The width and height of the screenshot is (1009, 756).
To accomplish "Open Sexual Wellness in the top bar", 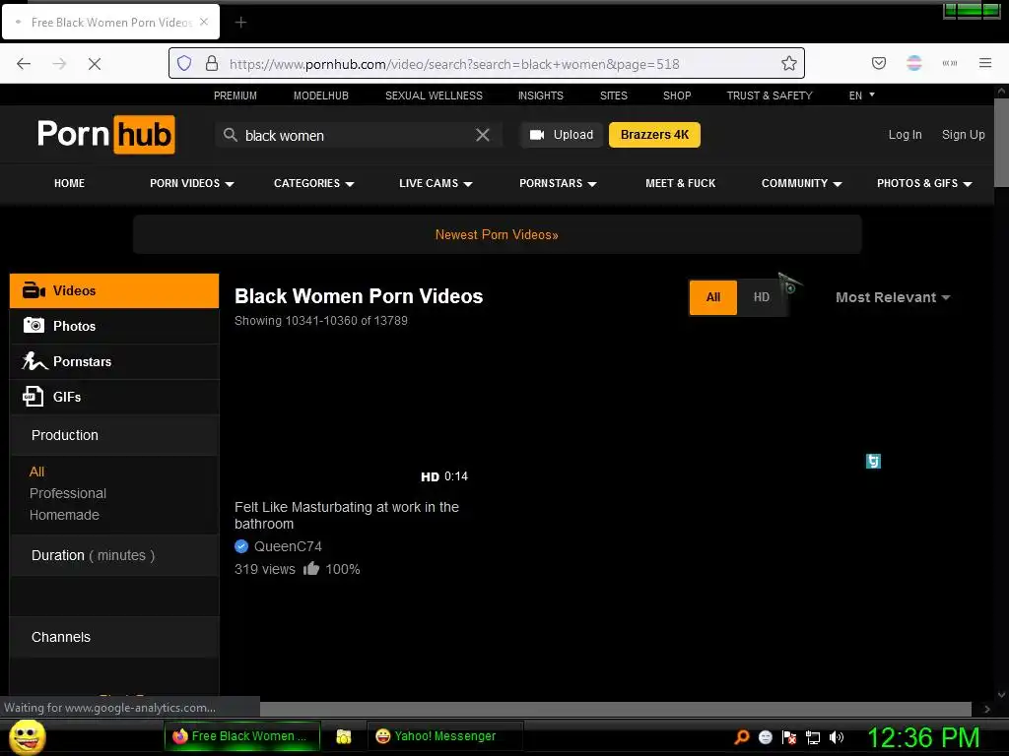I will click(x=434, y=95).
